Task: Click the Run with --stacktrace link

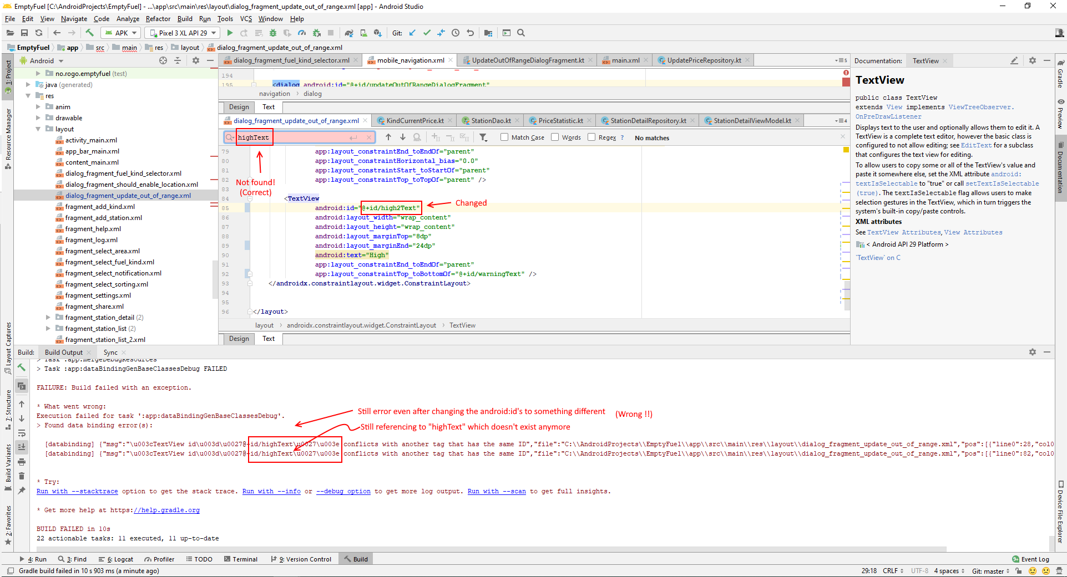Action: point(77,492)
